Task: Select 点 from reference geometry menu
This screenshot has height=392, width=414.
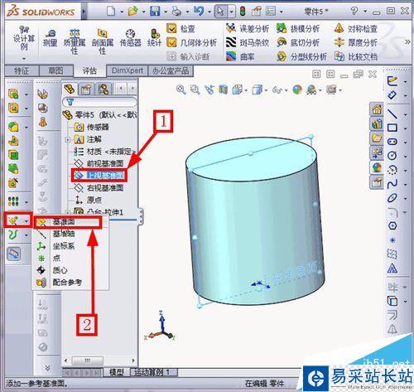Action: point(56,259)
